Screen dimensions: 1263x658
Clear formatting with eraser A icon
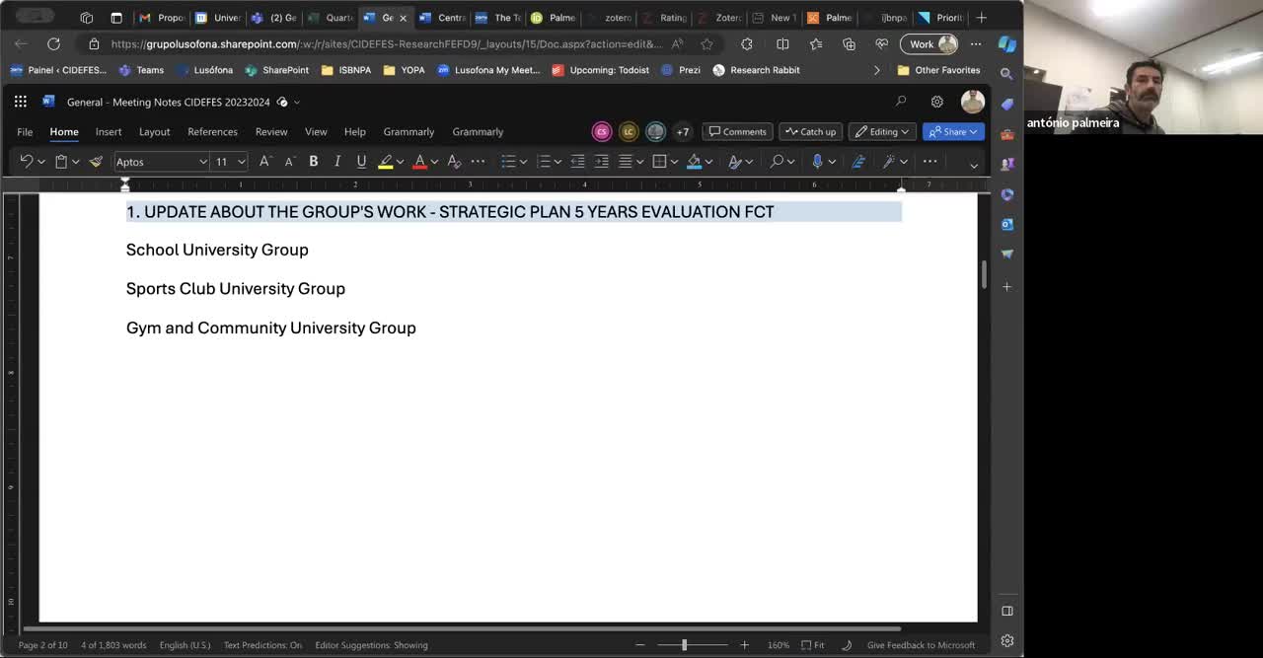[x=454, y=161]
